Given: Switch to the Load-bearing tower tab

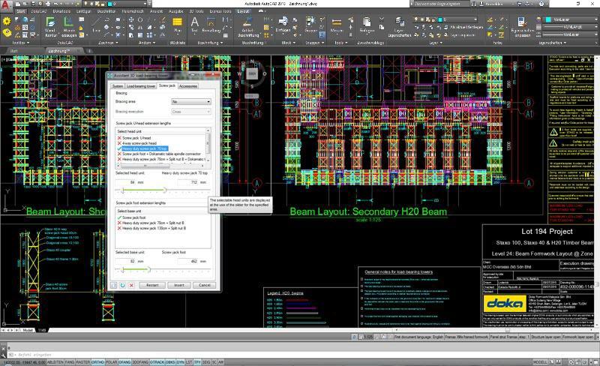Looking at the screenshot, I should (140, 86).
